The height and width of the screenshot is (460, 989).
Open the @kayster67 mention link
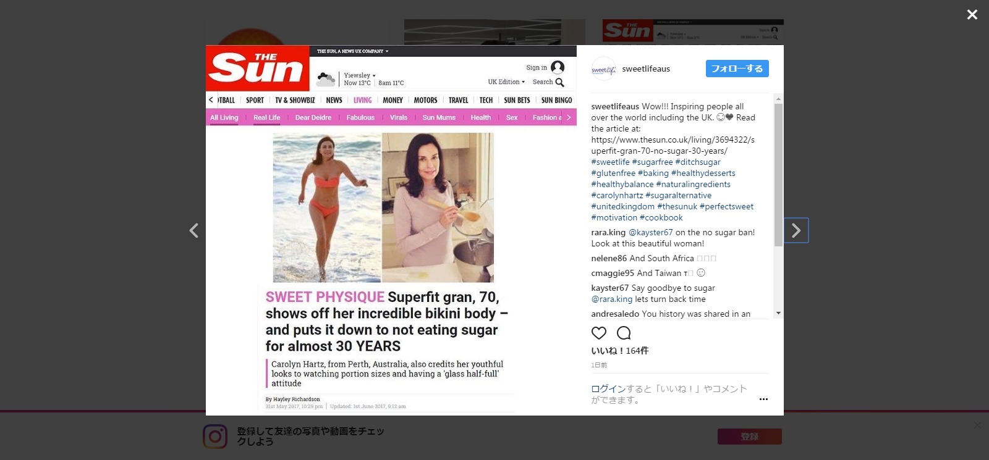[650, 232]
